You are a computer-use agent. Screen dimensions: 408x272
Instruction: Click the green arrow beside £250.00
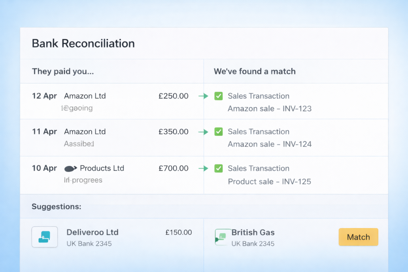(203, 96)
